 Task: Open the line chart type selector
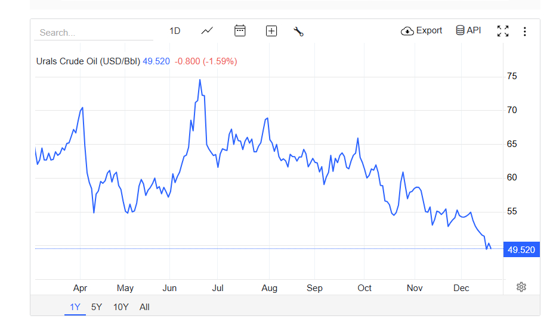207,31
